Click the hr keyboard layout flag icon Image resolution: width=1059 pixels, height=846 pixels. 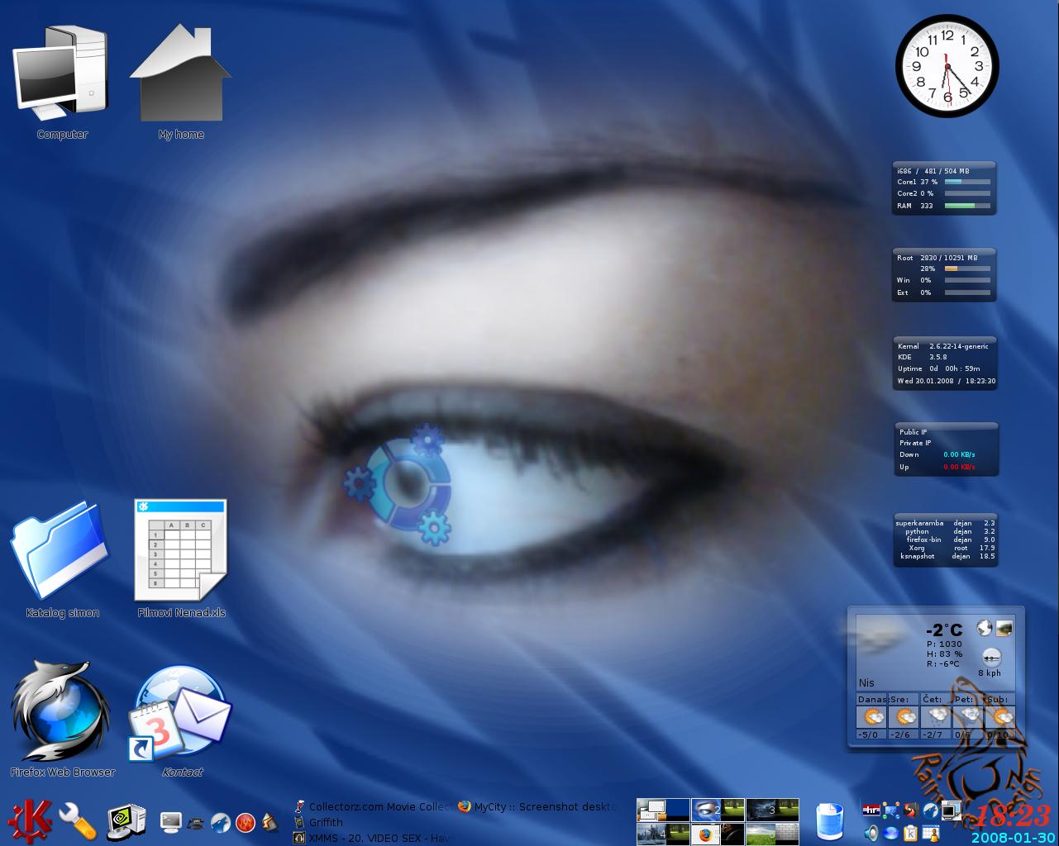pyautogui.click(x=870, y=810)
